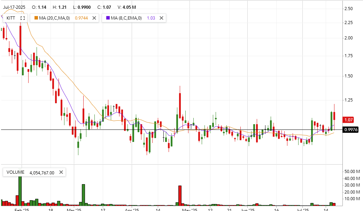Click the 4,054,767.00 volume value
363x211 pixels.
pyautogui.click(x=42, y=173)
